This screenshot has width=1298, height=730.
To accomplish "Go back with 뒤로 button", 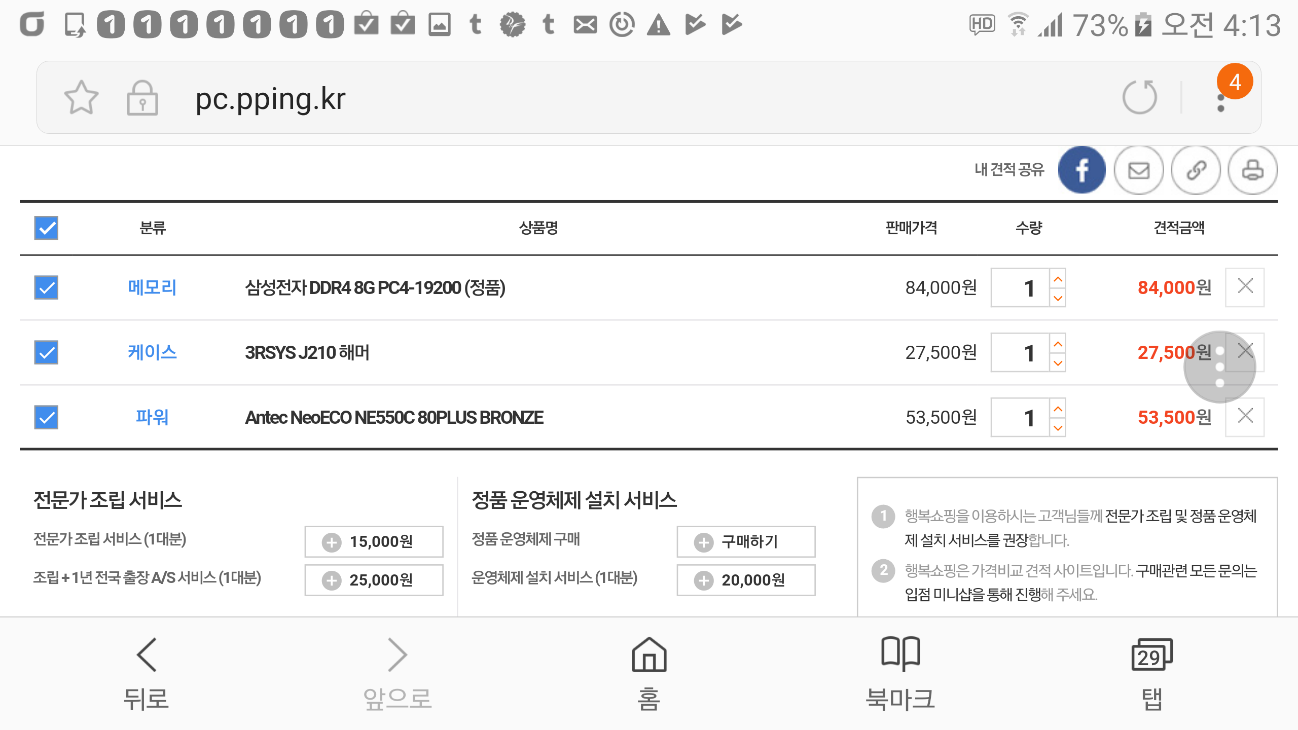I will tap(147, 674).
